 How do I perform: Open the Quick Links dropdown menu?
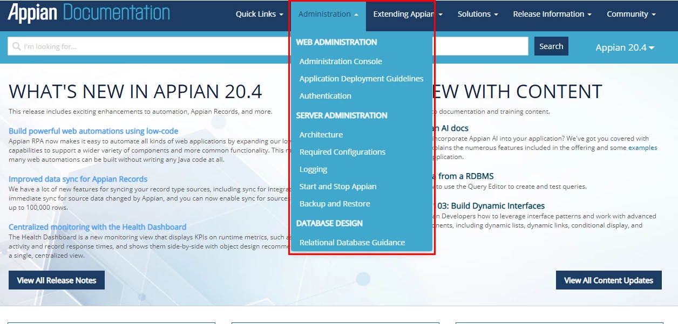click(x=260, y=14)
